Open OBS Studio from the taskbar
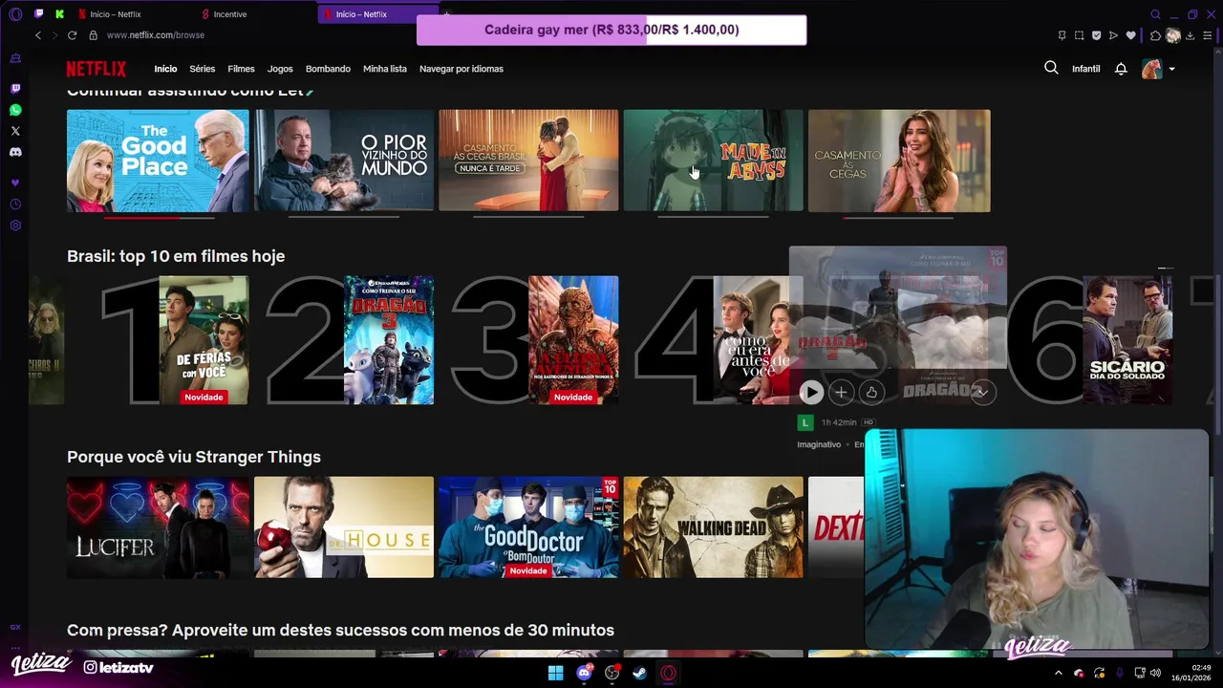Viewport: 1223px width, 688px height. 611,673
